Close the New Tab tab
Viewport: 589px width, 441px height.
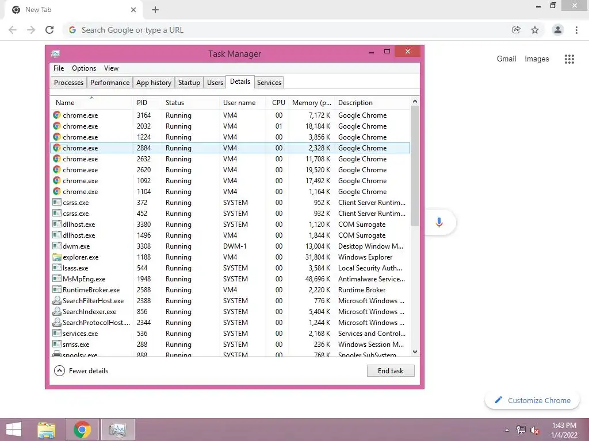tap(133, 10)
